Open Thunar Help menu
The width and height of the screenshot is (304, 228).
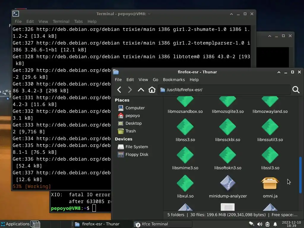tap(194, 80)
